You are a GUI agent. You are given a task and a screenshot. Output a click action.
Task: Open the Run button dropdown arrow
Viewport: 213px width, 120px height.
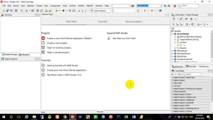pyautogui.click(x=60, y=11)
